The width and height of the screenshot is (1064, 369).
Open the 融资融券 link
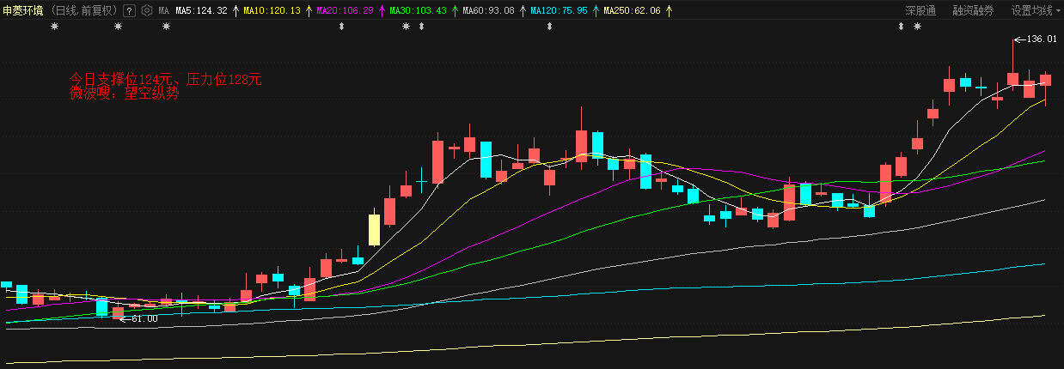[973, 11]
